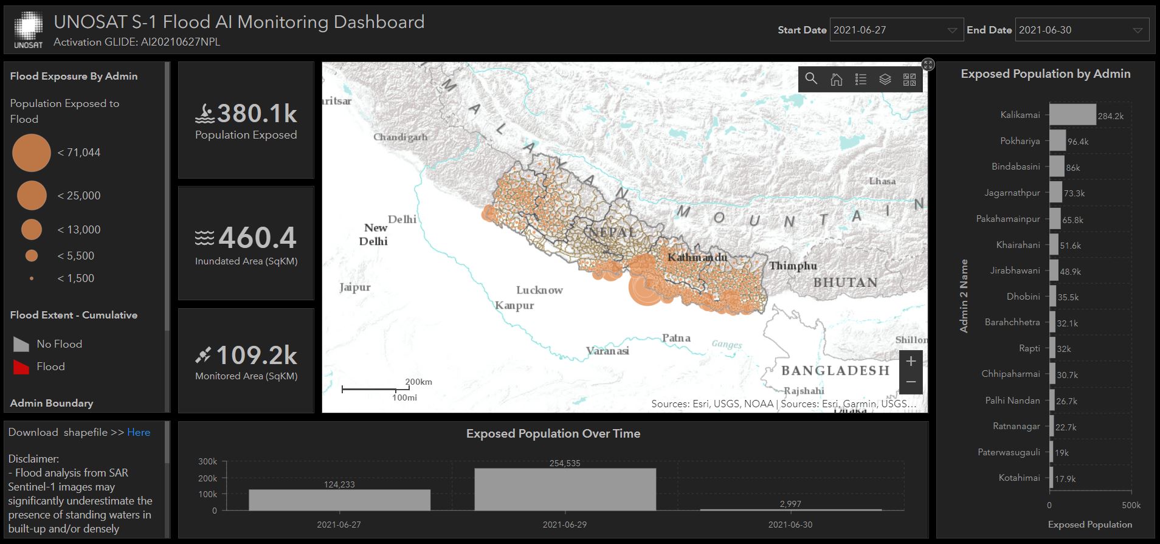This screenshot has height=544, width=1160.
Task: Click the shapefile download 'Here' link
Action: pos(139,432)
